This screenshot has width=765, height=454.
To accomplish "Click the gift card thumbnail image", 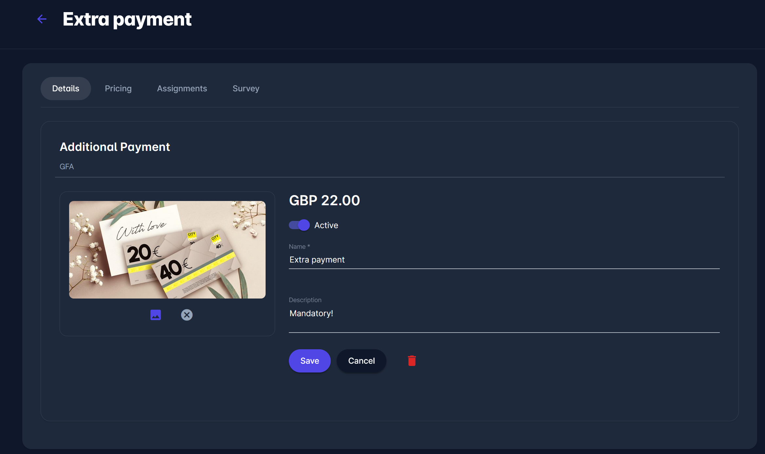I will (x=167, y=250).
